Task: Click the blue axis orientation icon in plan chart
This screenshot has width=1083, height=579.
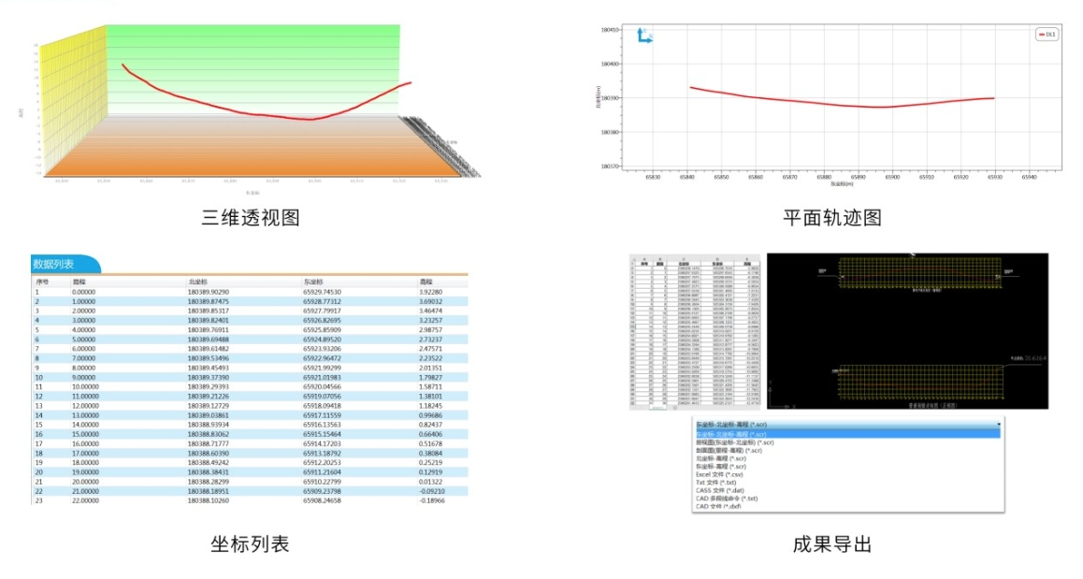Action: (643, 36)
